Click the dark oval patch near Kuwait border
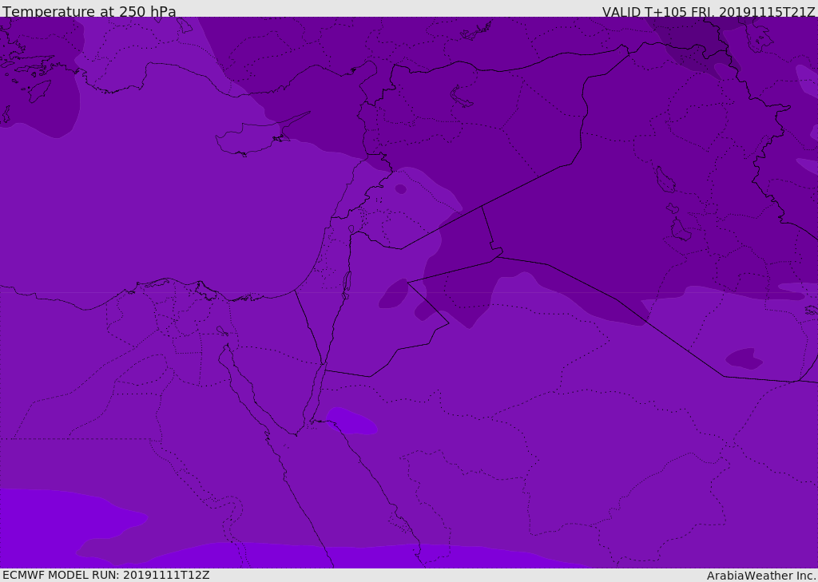This screenshot has width=818, height=582. 743,358
